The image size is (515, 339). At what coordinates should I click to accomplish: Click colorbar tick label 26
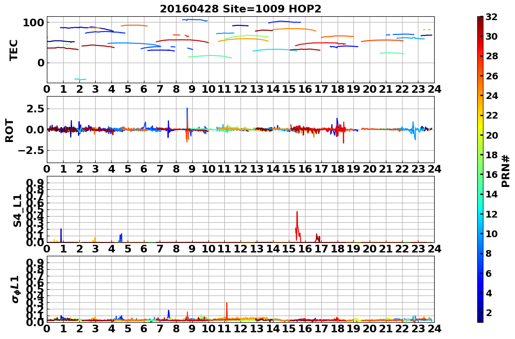[492, 76]
